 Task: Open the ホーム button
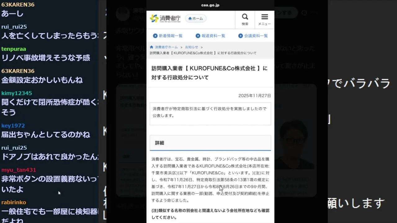(196, 19)
